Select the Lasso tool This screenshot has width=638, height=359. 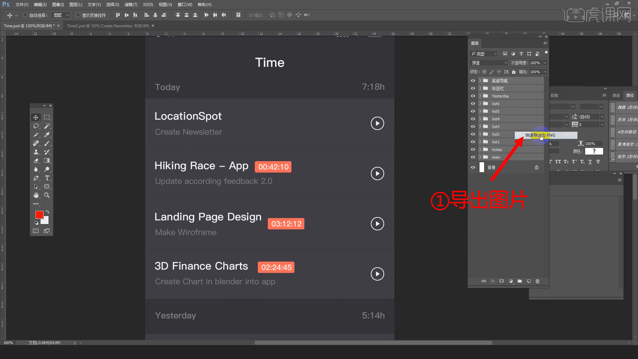pos(36,126)
